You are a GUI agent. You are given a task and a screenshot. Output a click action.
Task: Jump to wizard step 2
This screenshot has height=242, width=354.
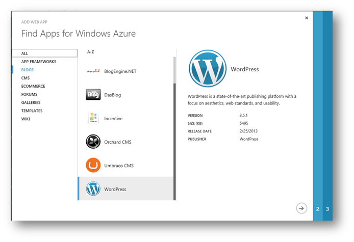(x=318, y=209)
